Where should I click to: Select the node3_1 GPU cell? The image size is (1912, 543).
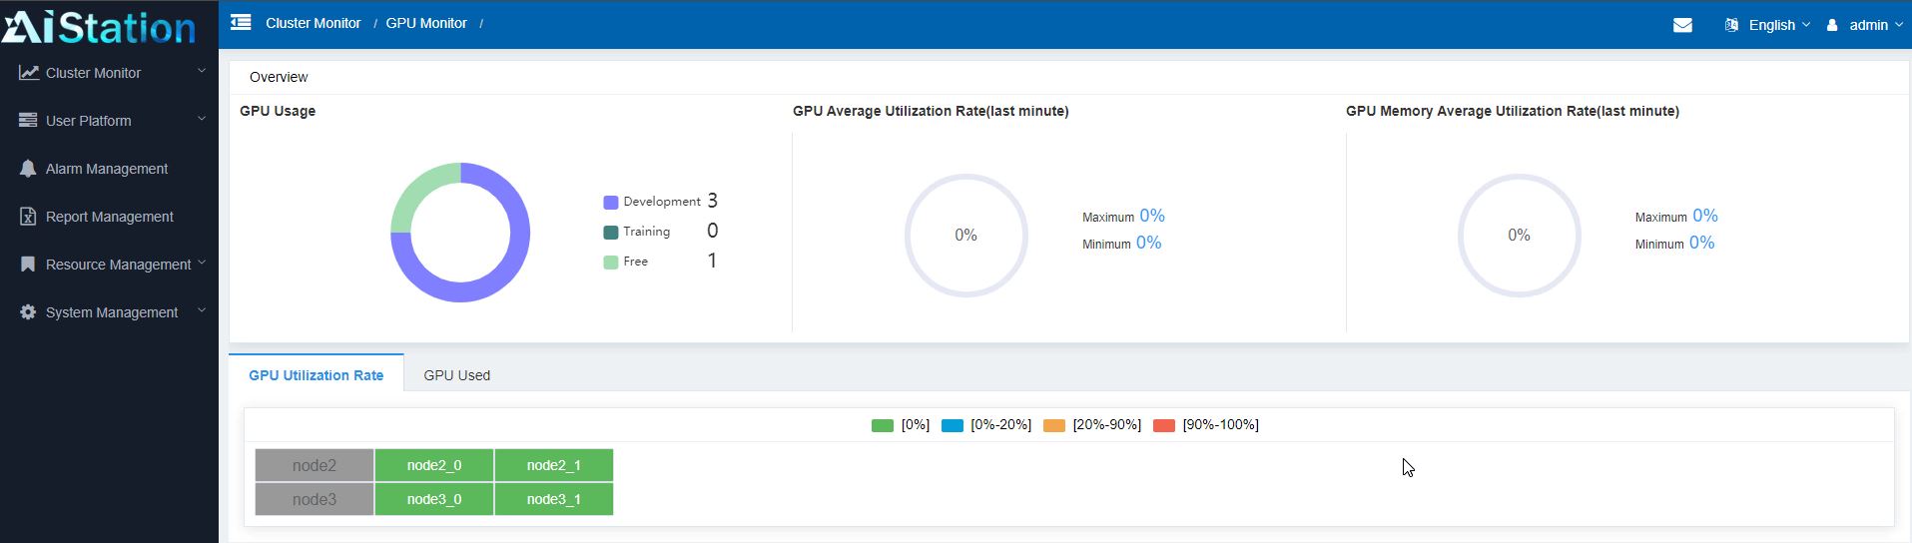click(x=554, y=499)
